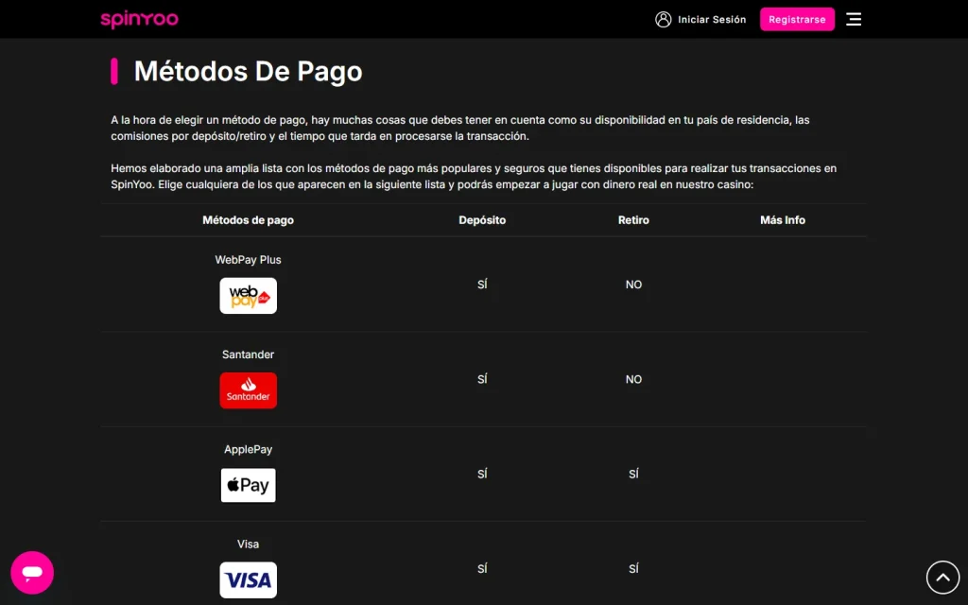Click the user profile icon
Screen dimensions: 968x605
pyautogui.click(x=663, y=19)
